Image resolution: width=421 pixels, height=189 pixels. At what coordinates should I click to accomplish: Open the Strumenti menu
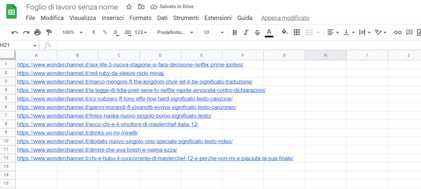(186, 18)
